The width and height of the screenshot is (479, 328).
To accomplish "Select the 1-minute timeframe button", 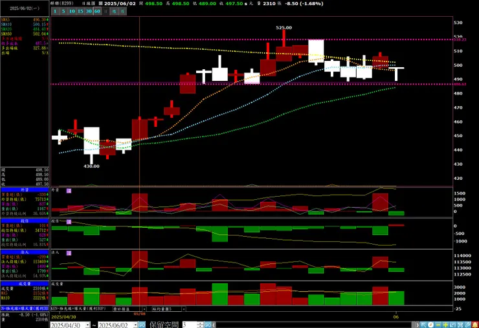I will pos(55,11).
